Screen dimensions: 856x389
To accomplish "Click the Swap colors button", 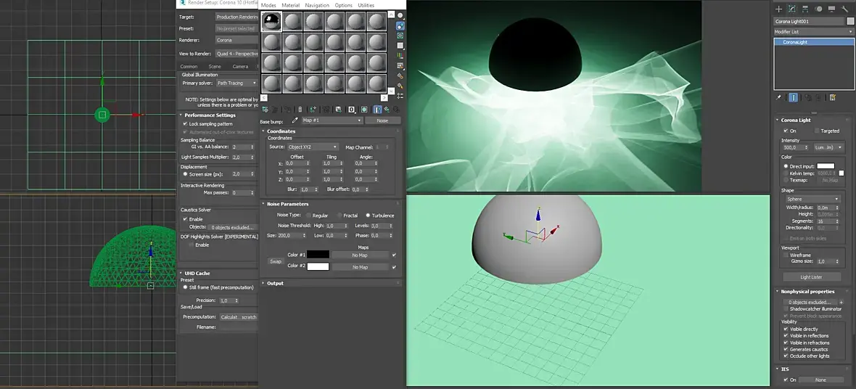I will pyautogui.click(x=276, y=261).
